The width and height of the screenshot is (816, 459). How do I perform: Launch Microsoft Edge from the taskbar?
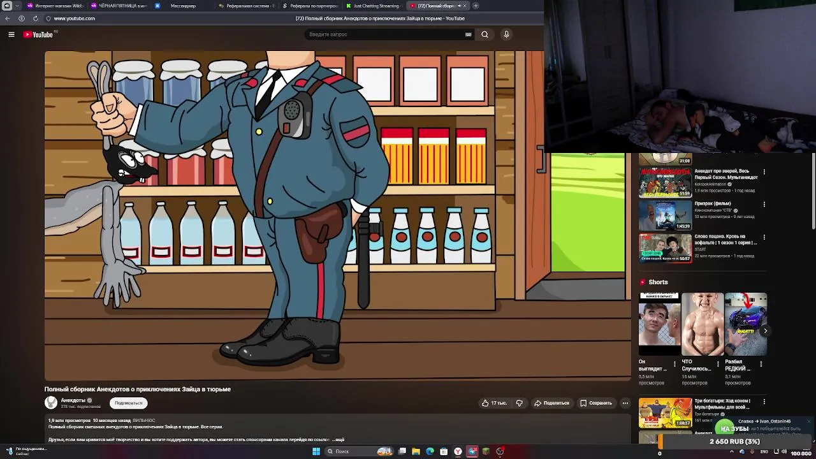[430, 451]
